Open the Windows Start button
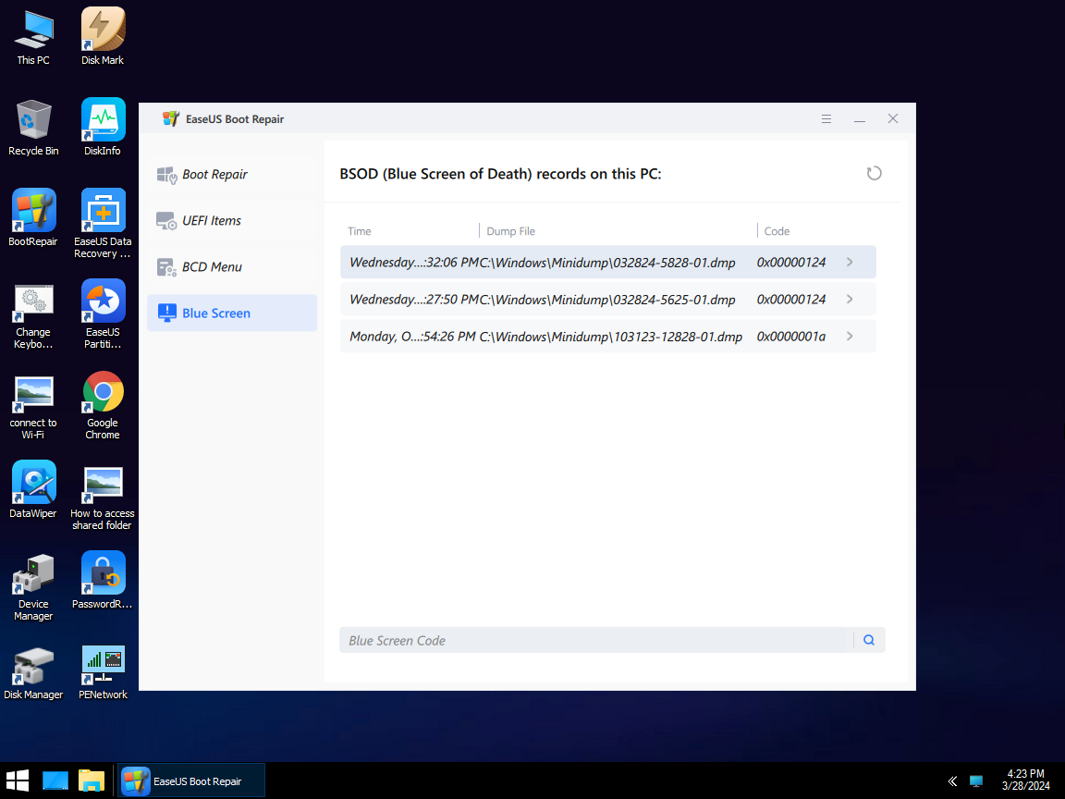 point(18,781)
